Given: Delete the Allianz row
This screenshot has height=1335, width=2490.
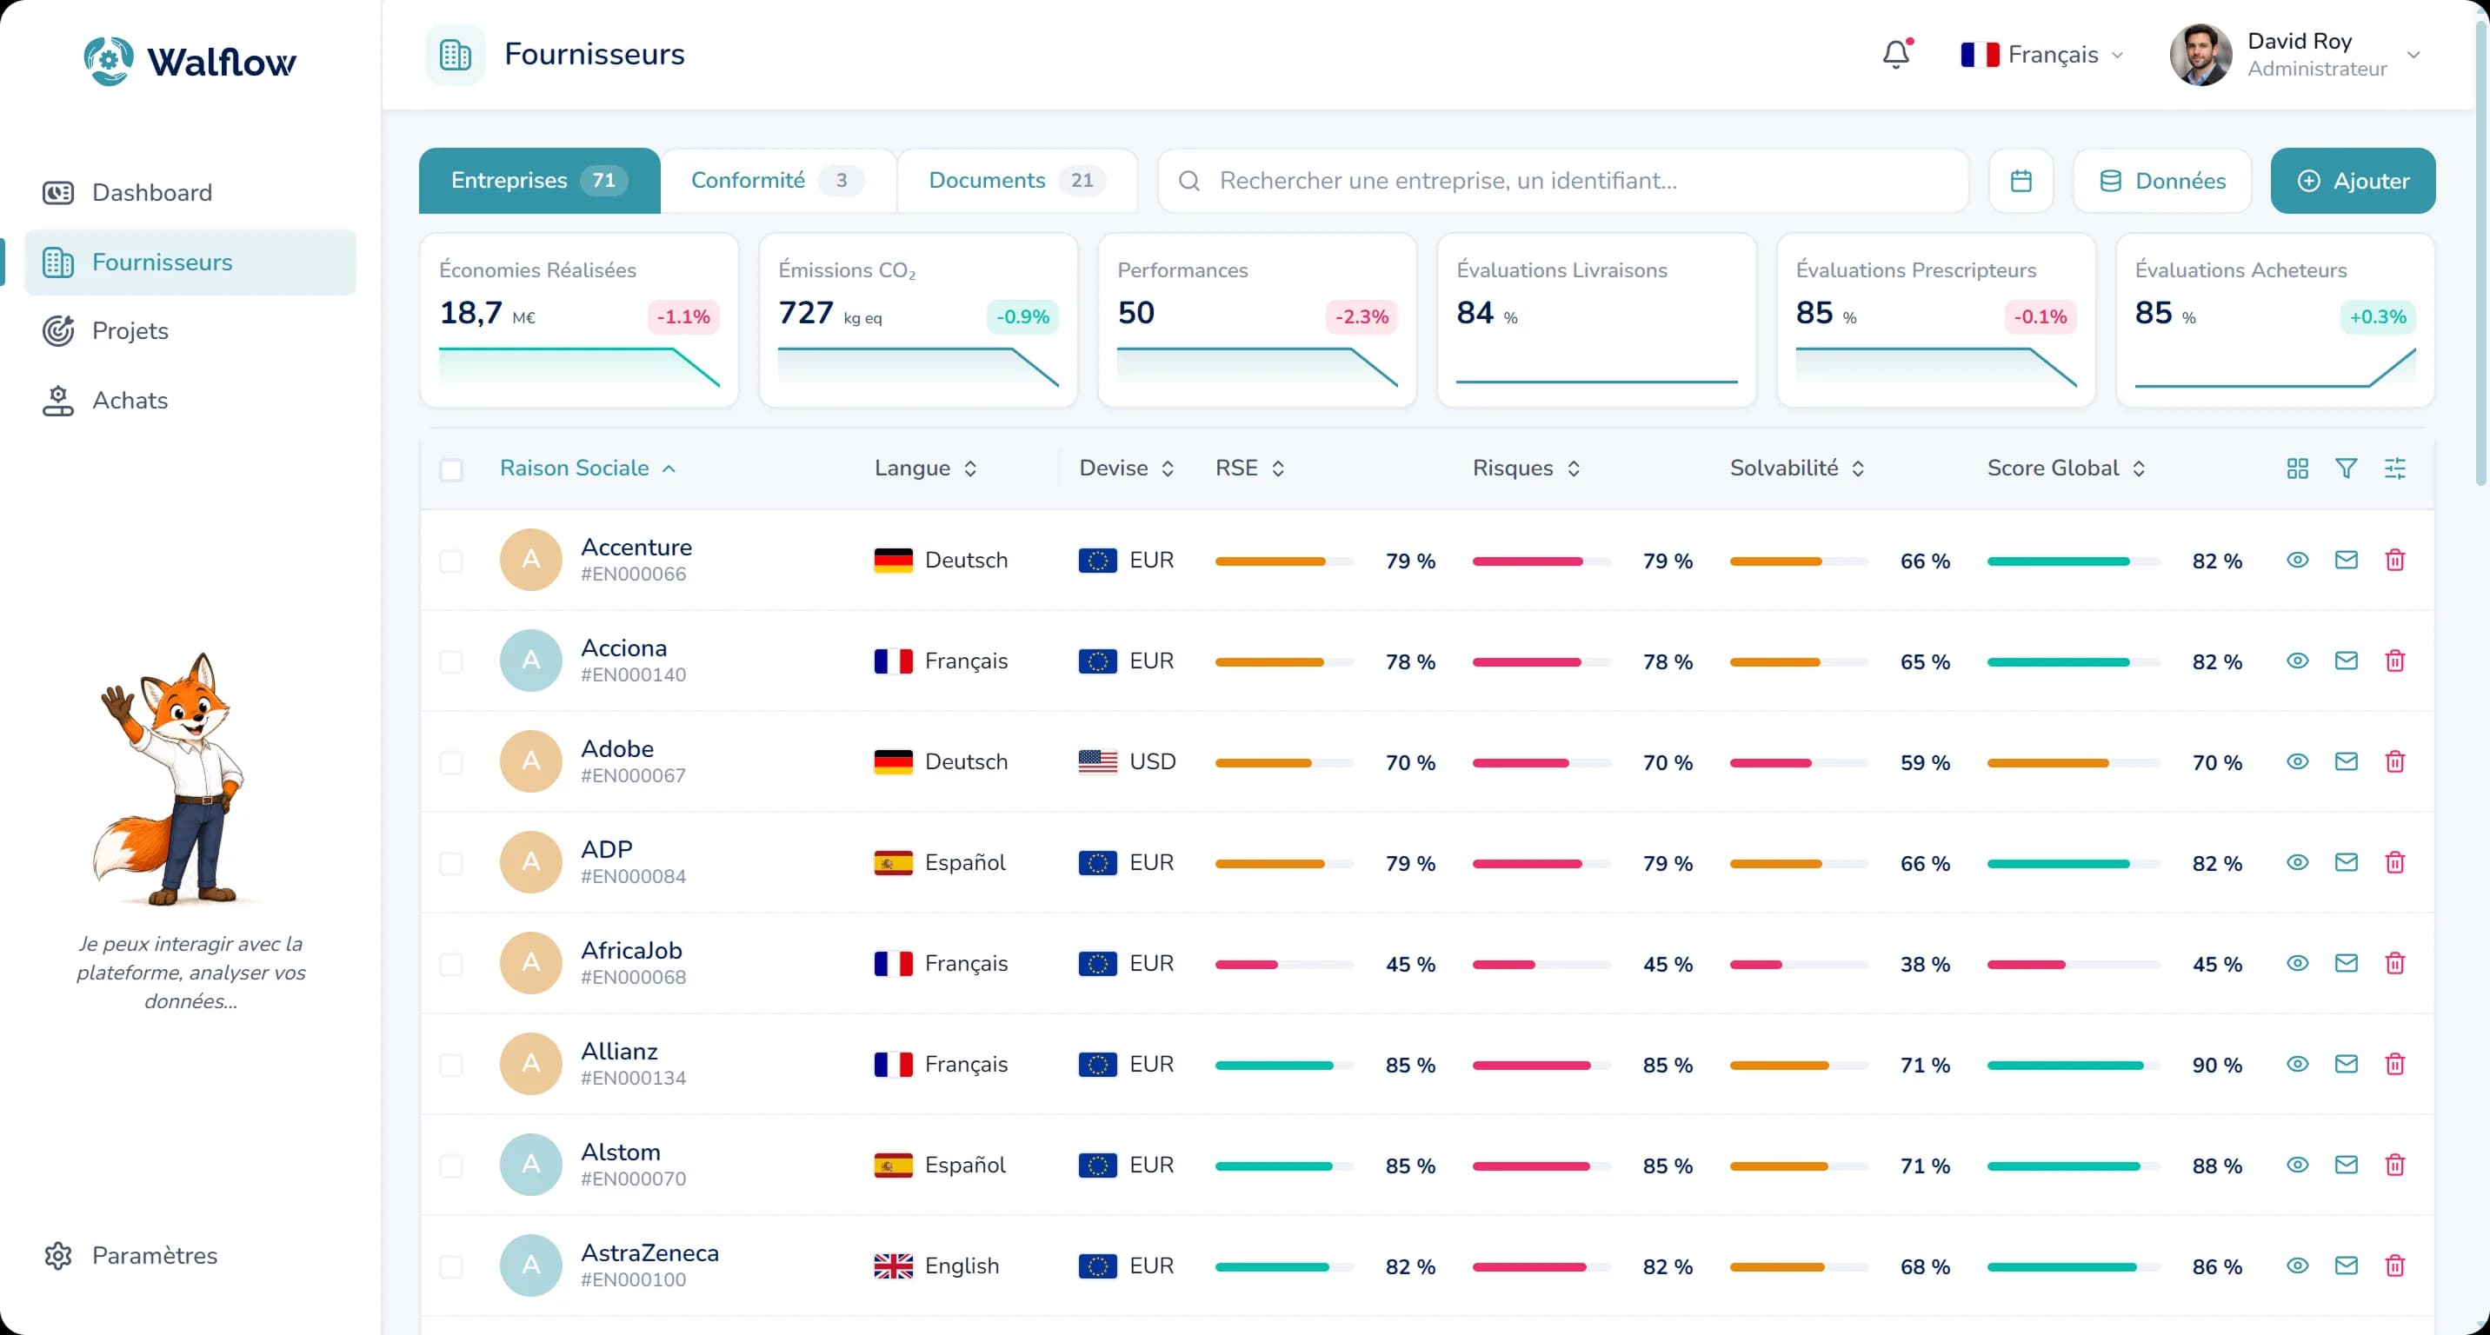Looking at the screenshot, I should [2395, 1065].
